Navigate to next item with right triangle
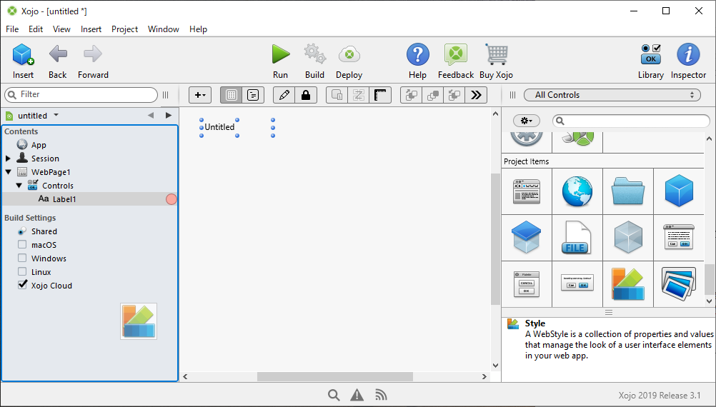The image size is (716, 407). (x=169, y=116)
